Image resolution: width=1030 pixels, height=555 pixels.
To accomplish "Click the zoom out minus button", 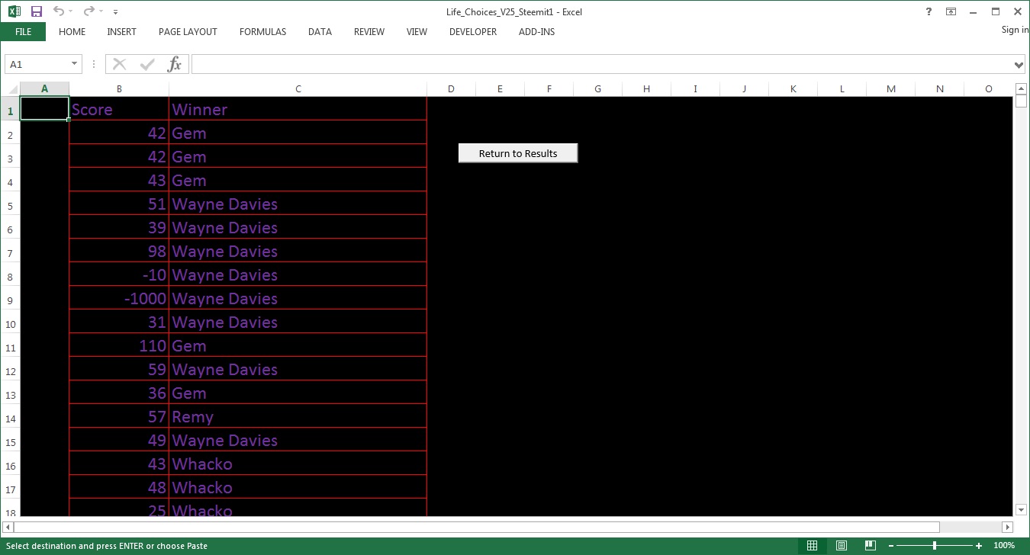I will pyautogui.click(x=890, y=546).
